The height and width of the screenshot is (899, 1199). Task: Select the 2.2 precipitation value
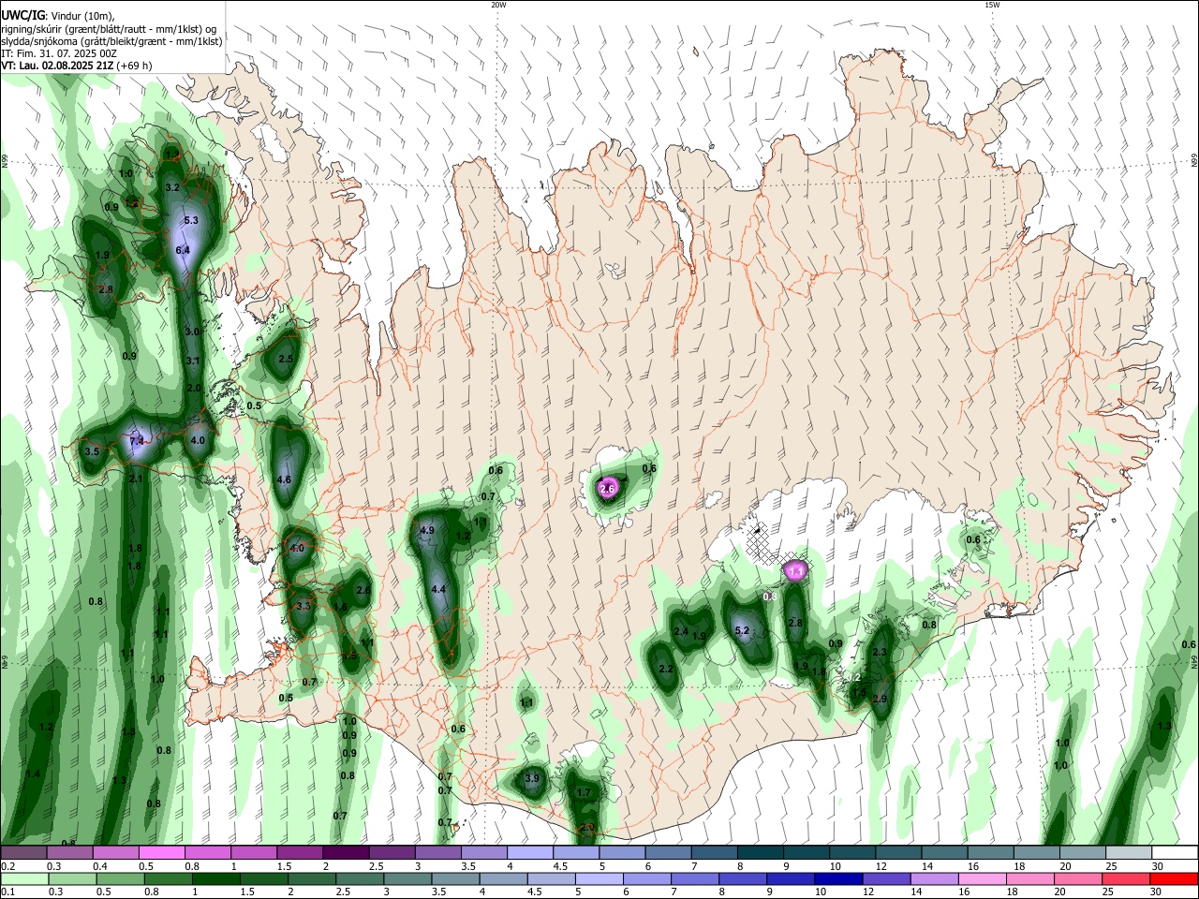(667, 670)
